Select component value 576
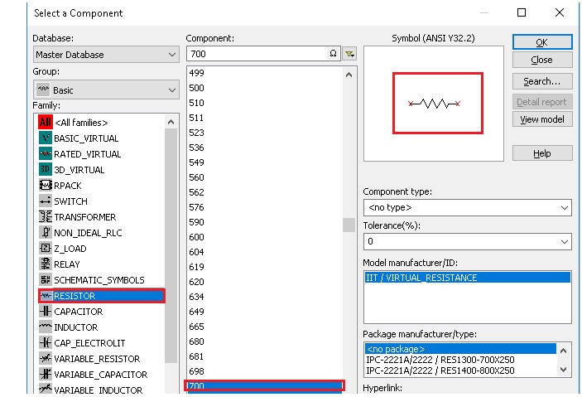This screenshot has width=582, height=397. coord(196,207)
